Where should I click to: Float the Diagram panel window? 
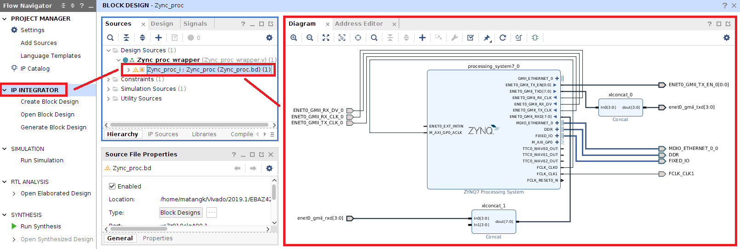coord(728,24)
